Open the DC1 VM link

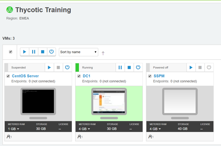[x=86, y=76]
